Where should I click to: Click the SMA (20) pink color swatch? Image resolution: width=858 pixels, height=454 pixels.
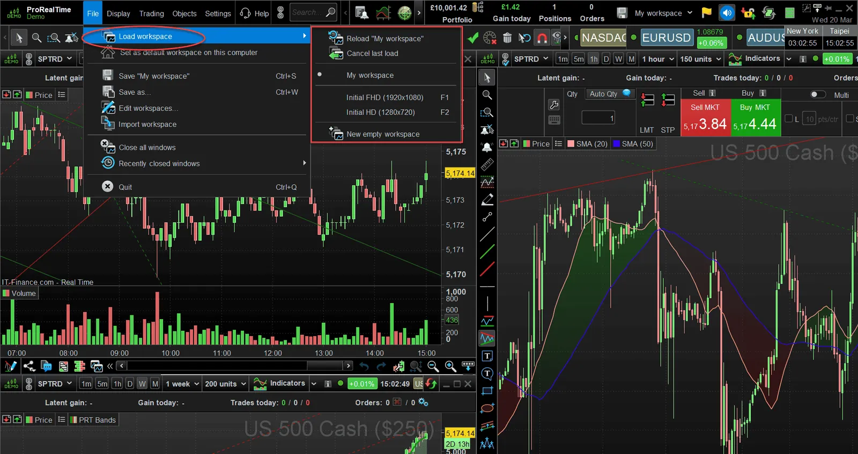(x=571, y=143)
